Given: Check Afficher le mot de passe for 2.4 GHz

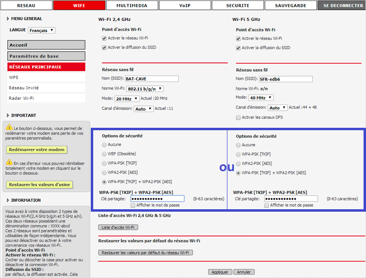Looking at the screenshot, I should pyautogui.click(x=133, y=205).
